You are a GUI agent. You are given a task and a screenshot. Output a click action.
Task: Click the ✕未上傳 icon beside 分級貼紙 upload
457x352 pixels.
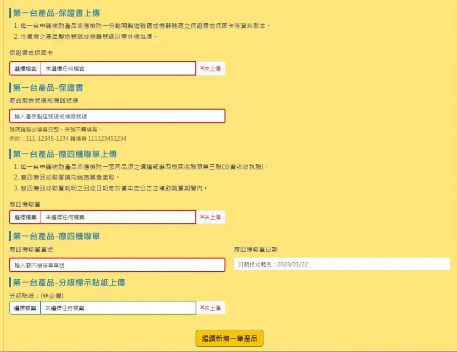click(210, 307)
